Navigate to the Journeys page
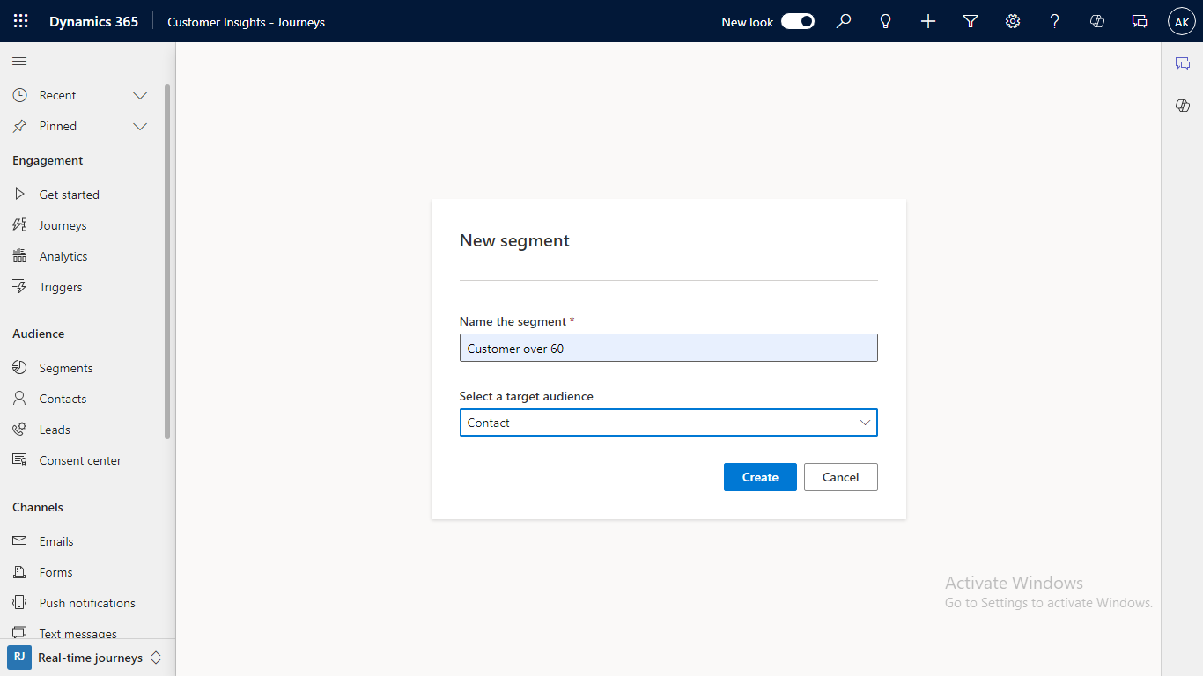This screenshot has width=1203, height=676. tap(64, 225)
